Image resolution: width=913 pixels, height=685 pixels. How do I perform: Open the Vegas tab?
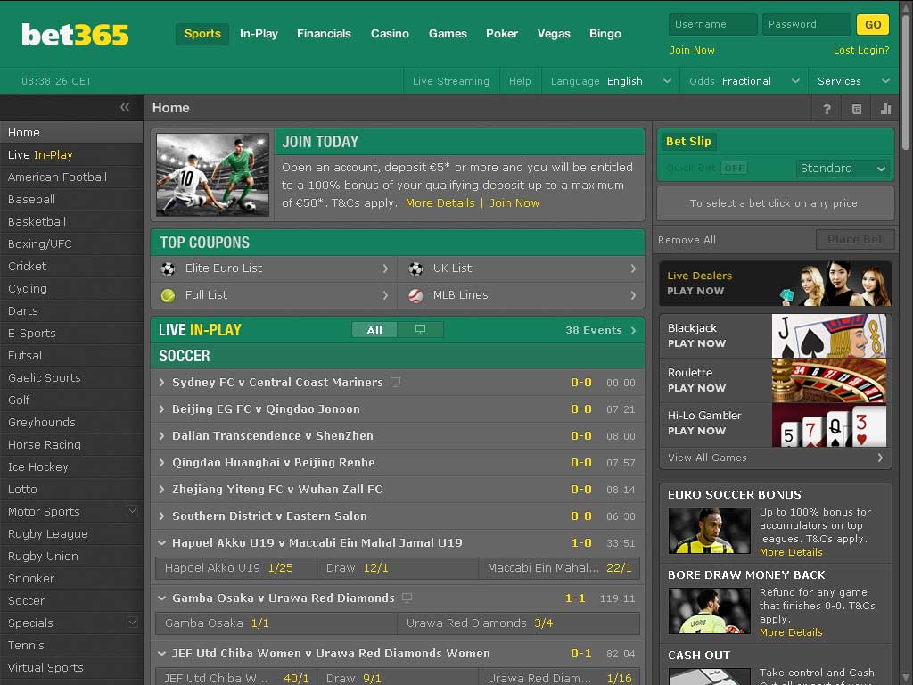coord(554,34)
